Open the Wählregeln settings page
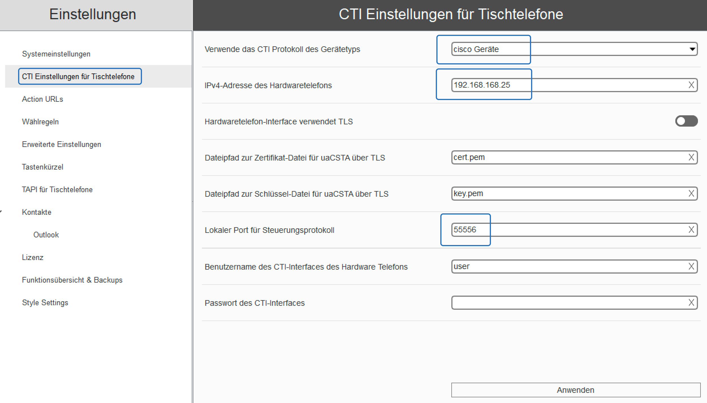 coord(40,122)
